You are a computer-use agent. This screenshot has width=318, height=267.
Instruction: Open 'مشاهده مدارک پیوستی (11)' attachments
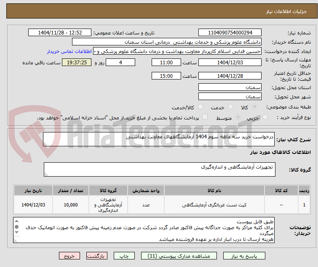pos(179,256)
